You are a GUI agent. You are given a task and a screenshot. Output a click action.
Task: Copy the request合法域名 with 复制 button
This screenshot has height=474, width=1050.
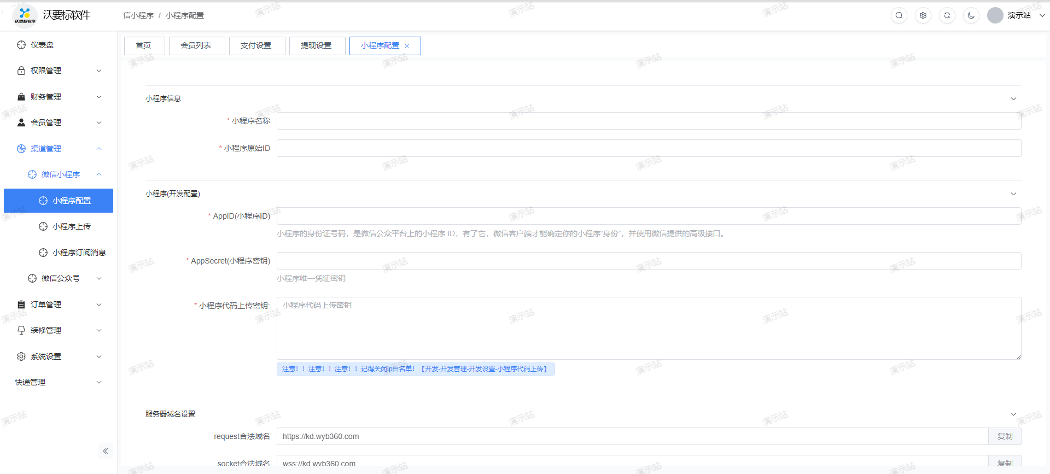point(1005,436)
